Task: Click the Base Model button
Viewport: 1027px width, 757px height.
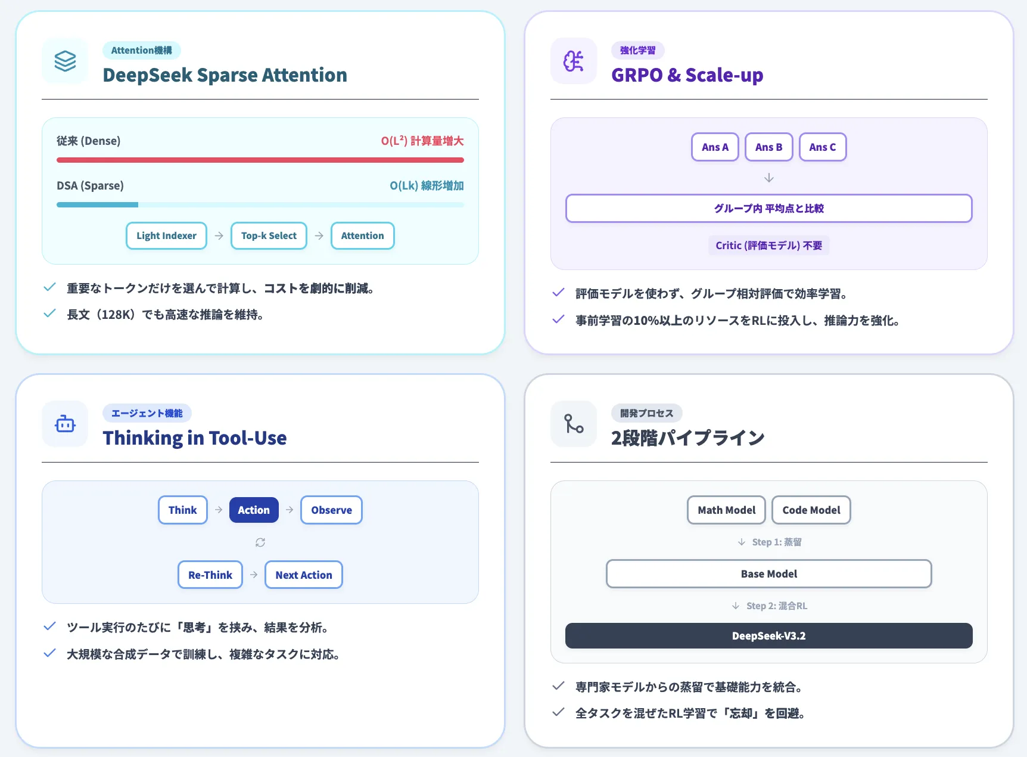Action: coord(768,573)
